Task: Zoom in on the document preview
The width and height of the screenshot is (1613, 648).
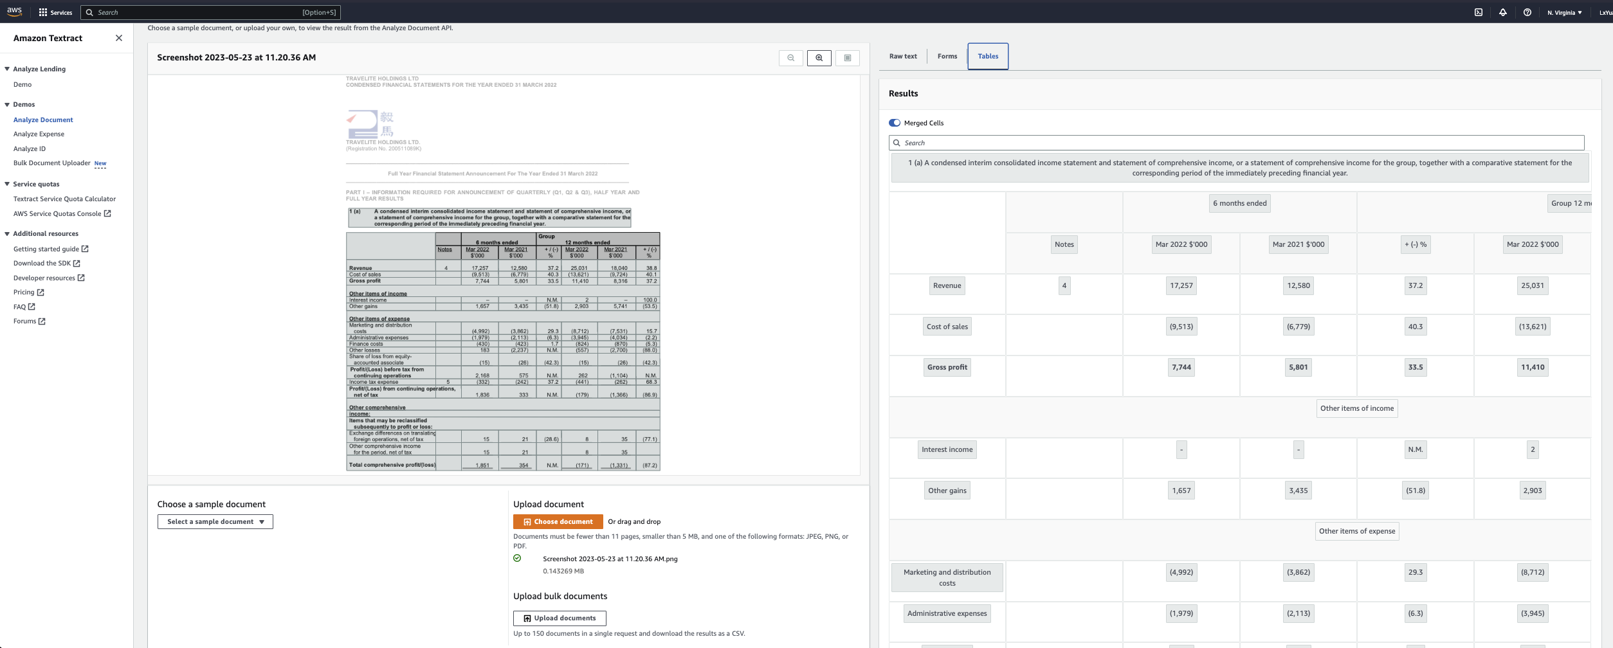Action: 819,58
